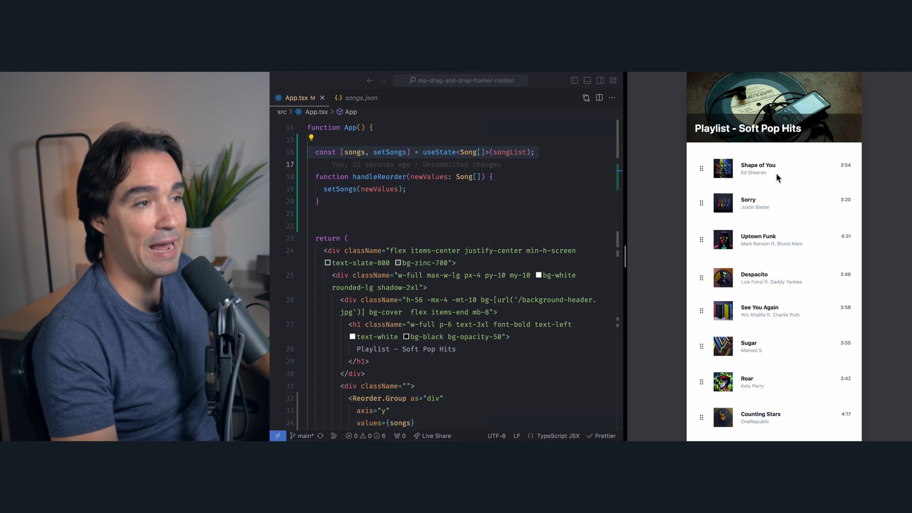Split the editor to the right
The image size is (912, 513).
[x=599, y=98]
